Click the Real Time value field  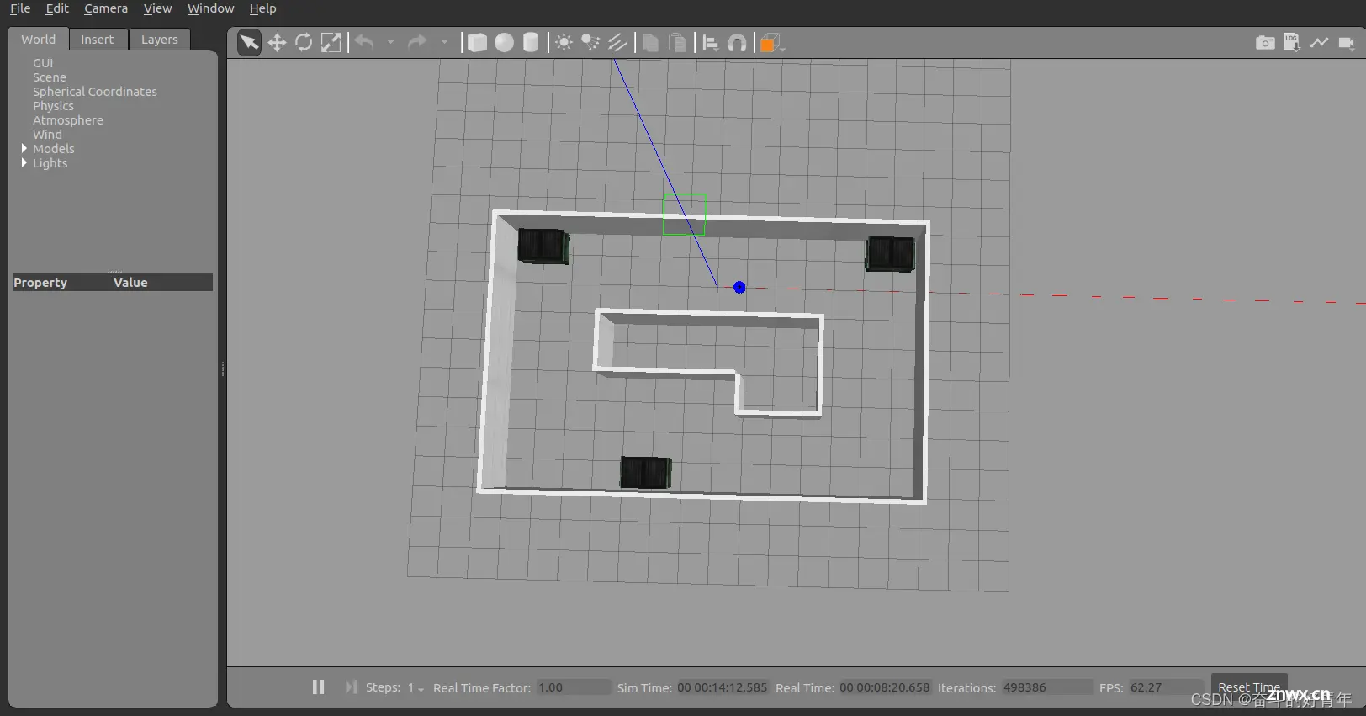[885, 687]
